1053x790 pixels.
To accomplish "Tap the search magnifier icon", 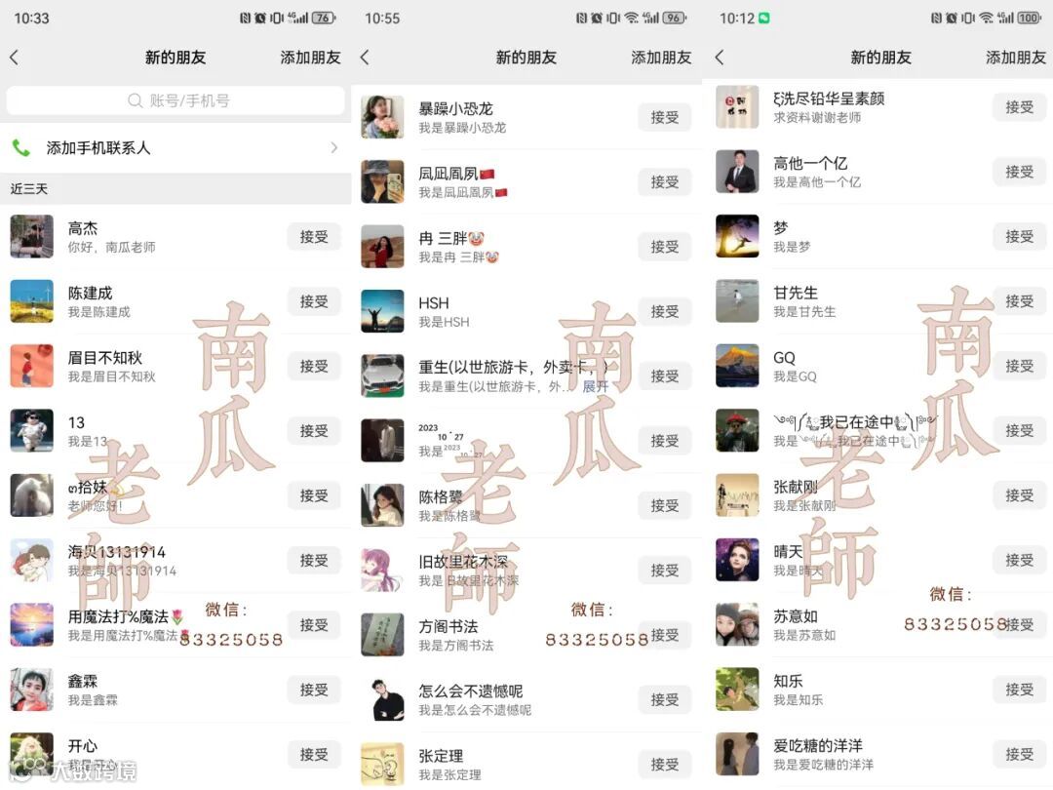I will [x=135, y=100].
